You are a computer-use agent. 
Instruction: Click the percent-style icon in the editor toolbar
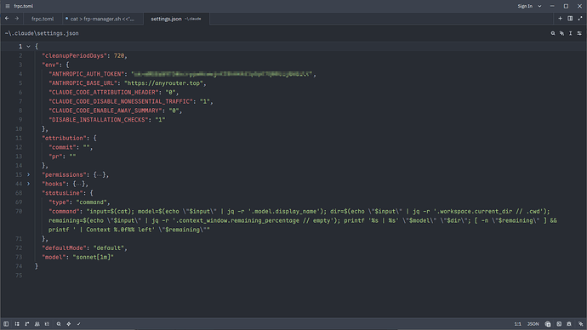point(561,33)
